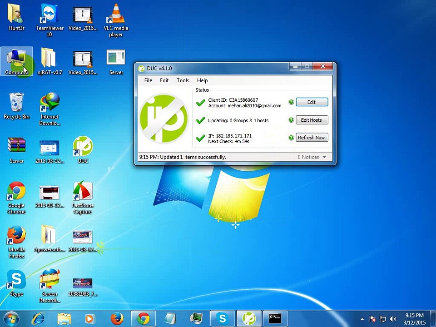Open the Action Center flag in the tray
Image resolution: width=436 pixels, height=327 pixels.
[372, 319]
